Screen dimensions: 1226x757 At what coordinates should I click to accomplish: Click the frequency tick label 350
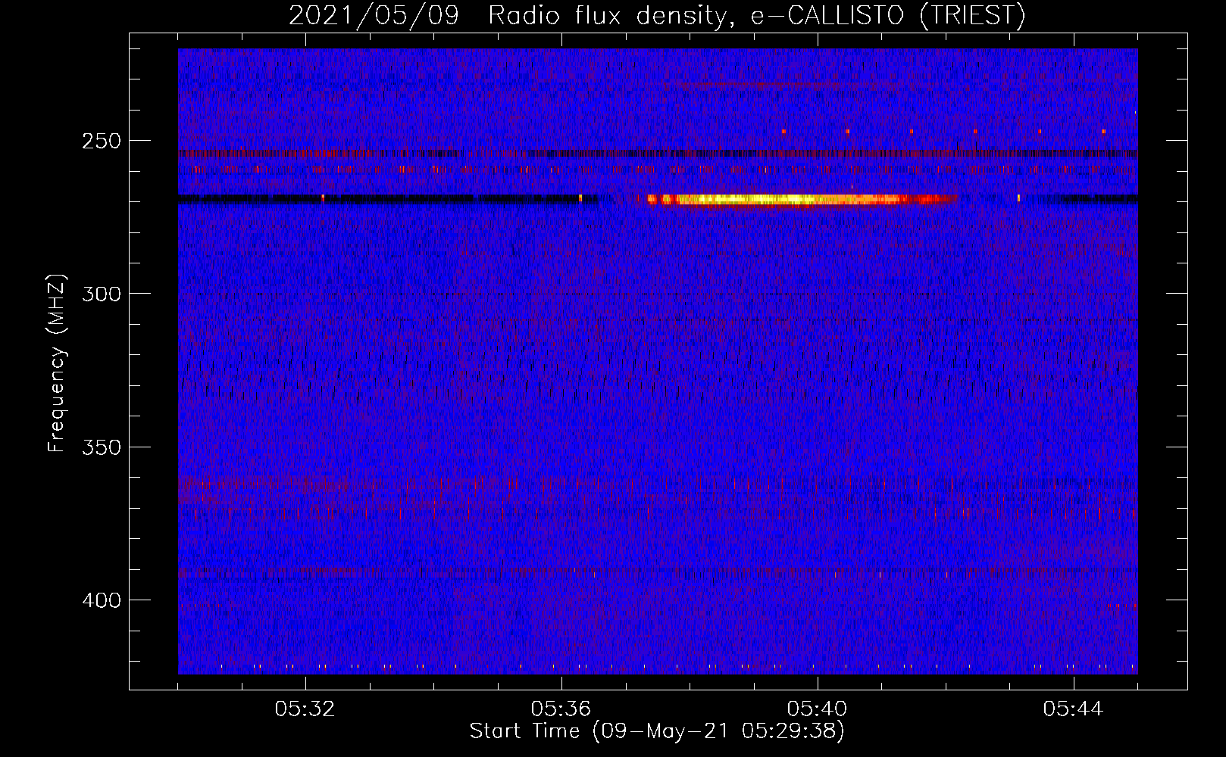pyautogui.click(x=102, y=447)
